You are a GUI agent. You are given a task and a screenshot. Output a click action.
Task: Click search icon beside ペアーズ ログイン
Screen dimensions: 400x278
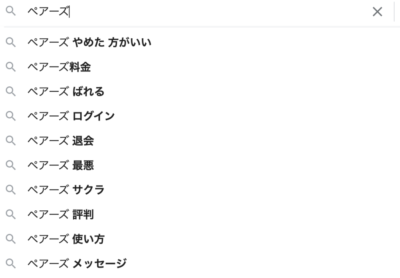click(11, 117)
